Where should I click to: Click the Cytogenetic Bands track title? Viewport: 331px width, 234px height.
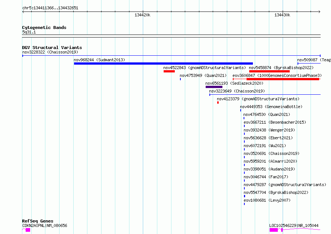pos(44,27)
